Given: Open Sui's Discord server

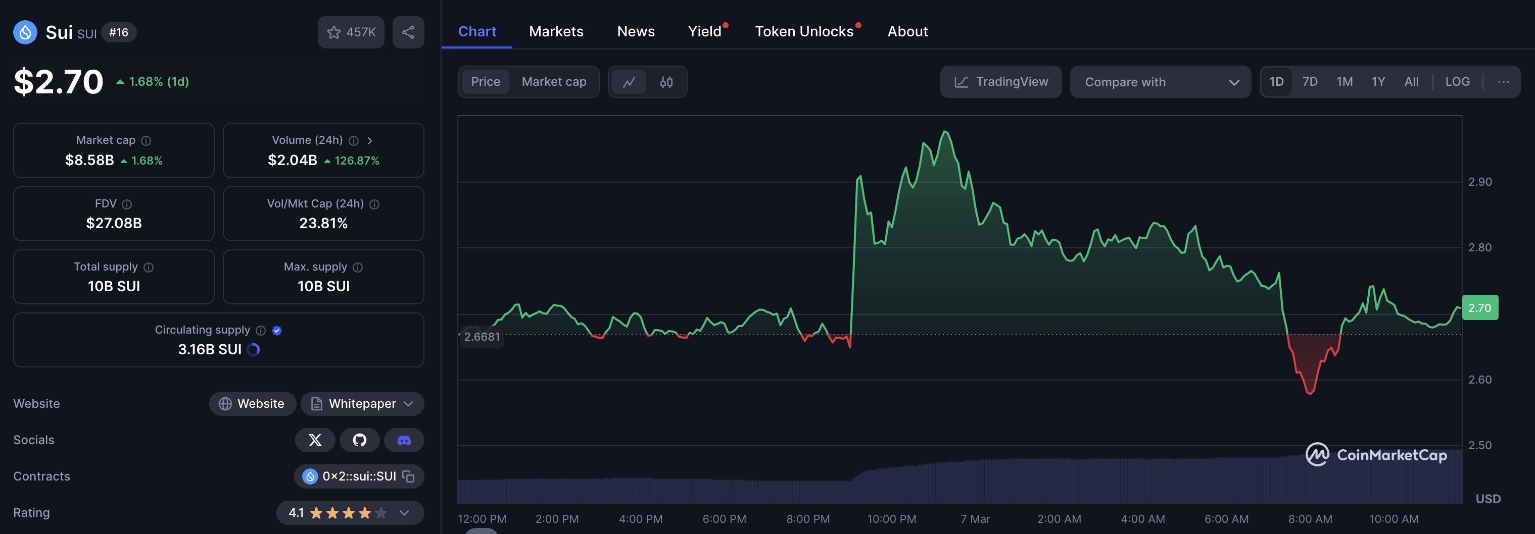Looking at the screenshot, I should 404,440.
